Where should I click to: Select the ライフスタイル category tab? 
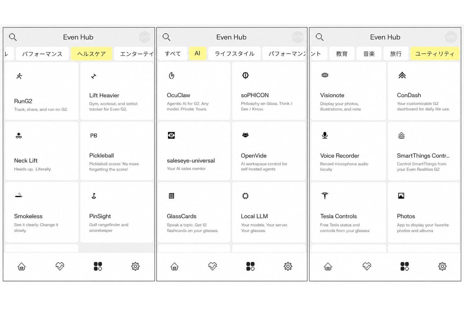[x=234, y=54]
